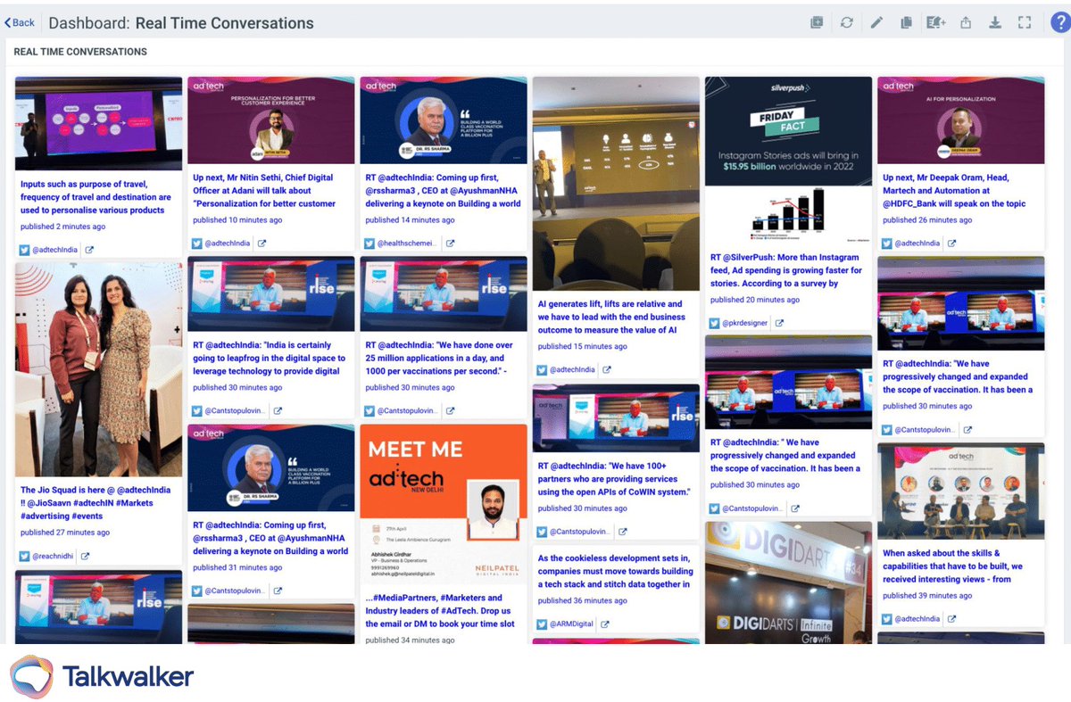Open external link icon beside @healthschemei handle

[451, 244]
